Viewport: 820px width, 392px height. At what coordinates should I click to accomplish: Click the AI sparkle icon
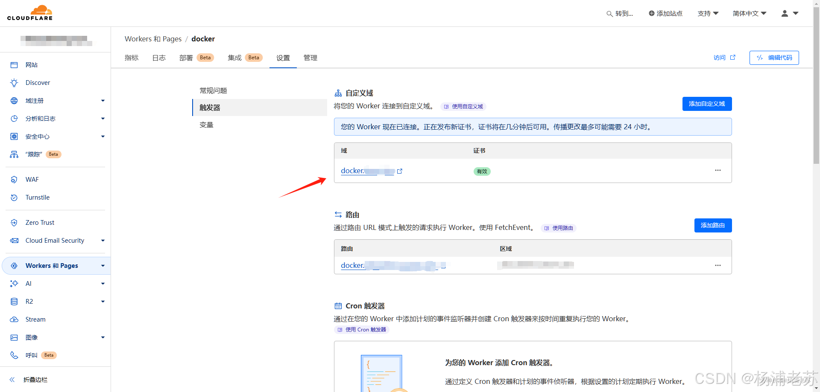pyautogui.click(x=14, y=284)
